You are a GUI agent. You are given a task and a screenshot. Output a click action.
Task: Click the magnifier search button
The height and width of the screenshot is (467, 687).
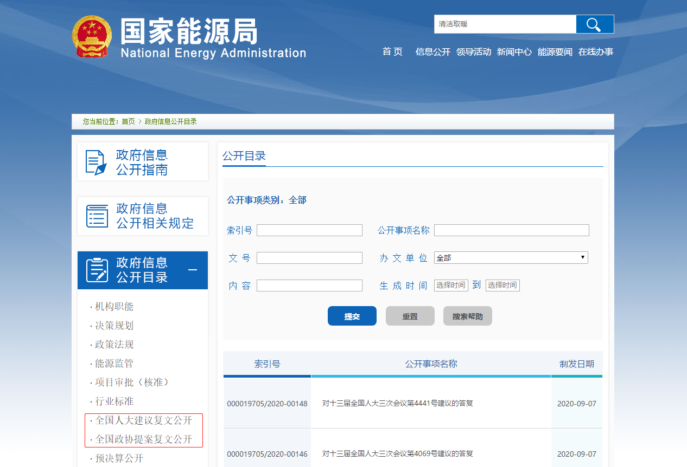click(x=594, y=24)
